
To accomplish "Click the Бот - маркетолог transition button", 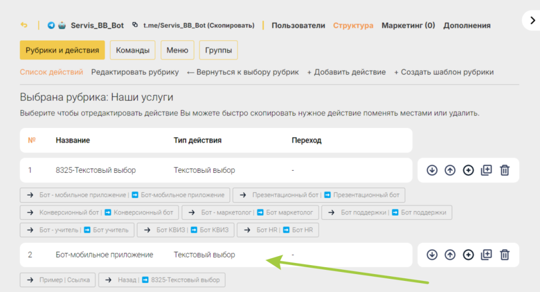I will pos(250,212).
